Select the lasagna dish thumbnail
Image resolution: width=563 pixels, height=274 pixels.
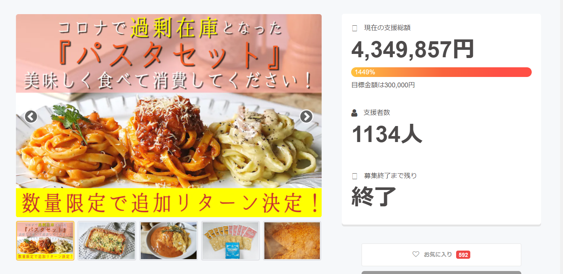(x=107, y=241)
